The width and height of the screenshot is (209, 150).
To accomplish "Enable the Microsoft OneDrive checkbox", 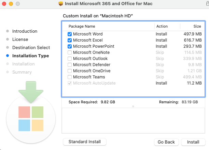I will point(70,71).
